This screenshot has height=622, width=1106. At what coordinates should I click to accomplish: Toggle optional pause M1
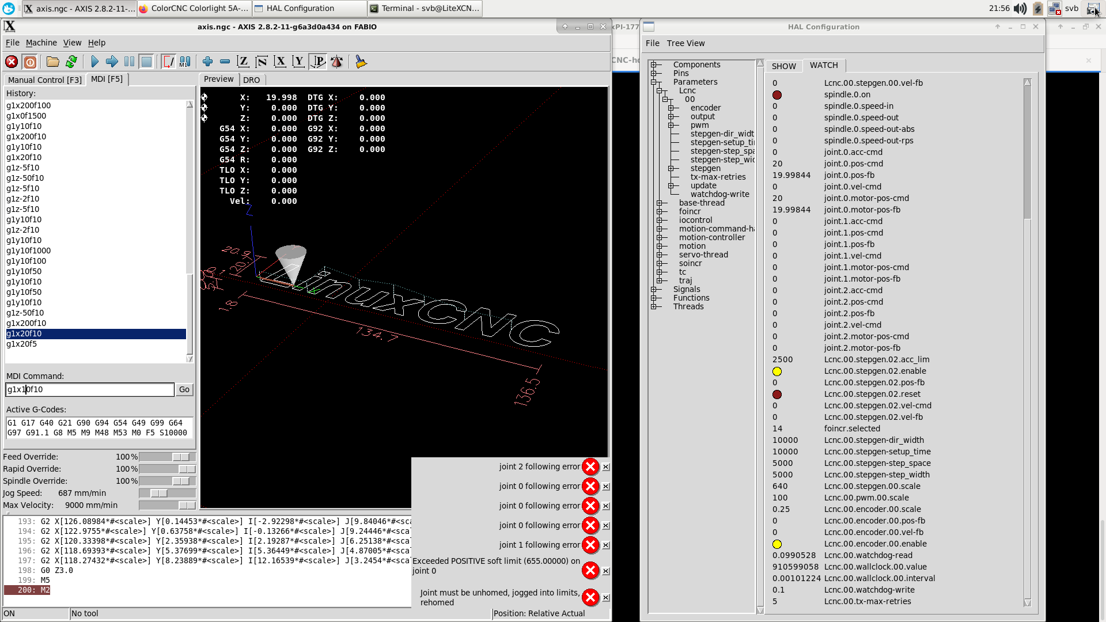point(185,62)
